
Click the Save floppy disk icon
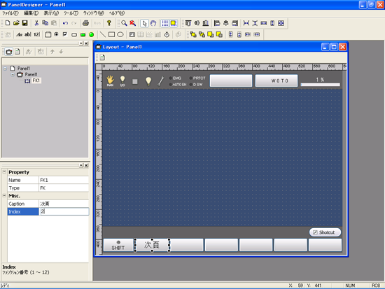[24, 23]
